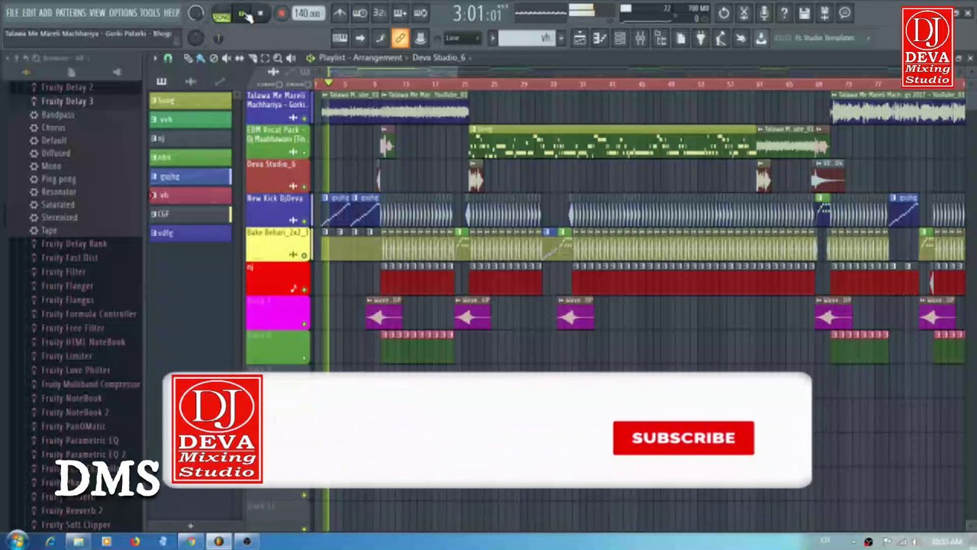Select the gujhg pattern in picker
Screen dimensions: 977x550
click(x=191, y=176)
